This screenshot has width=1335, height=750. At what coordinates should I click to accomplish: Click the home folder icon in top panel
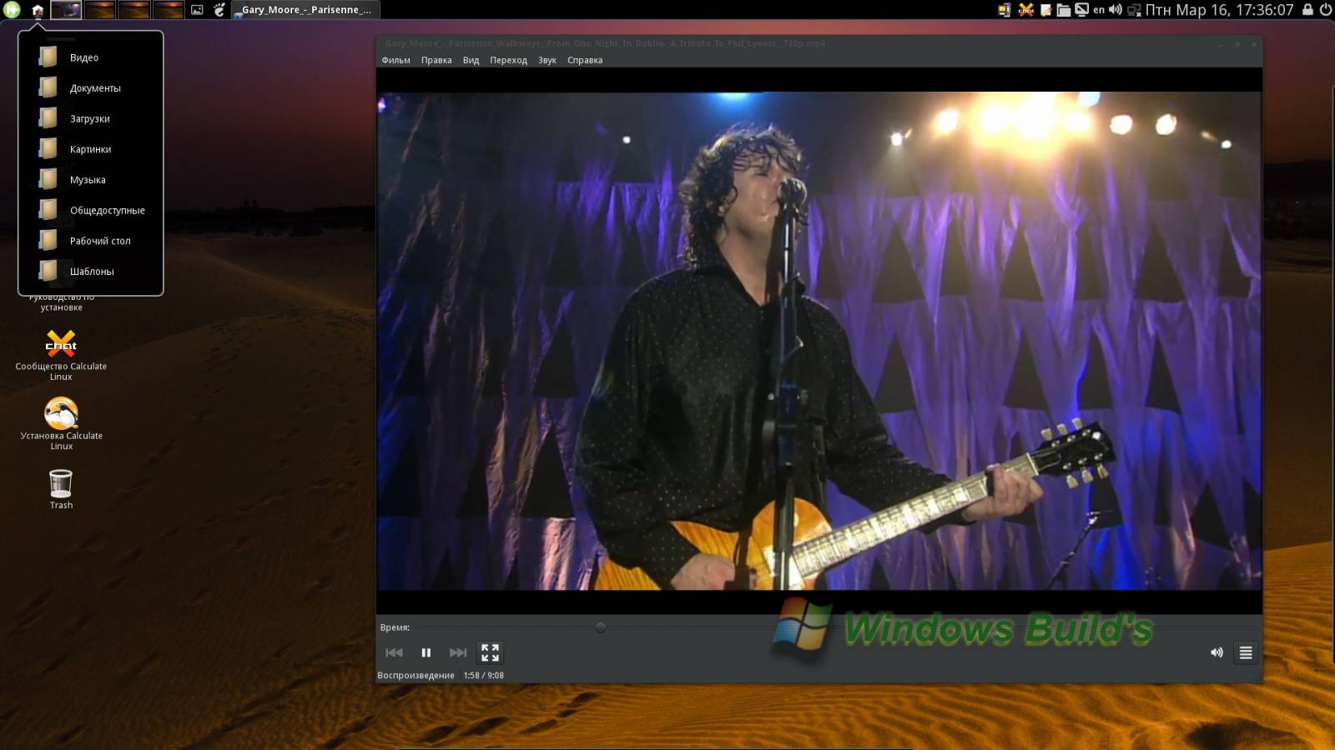37,10
